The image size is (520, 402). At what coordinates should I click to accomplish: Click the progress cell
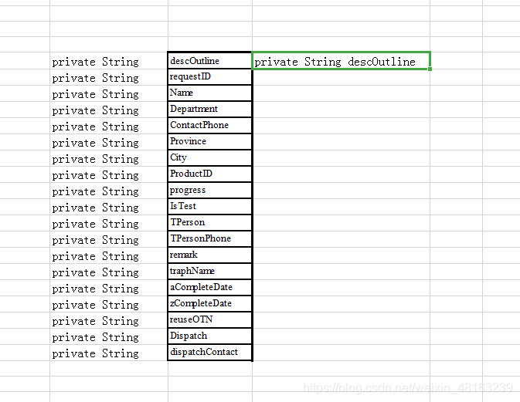click(209, 191)
